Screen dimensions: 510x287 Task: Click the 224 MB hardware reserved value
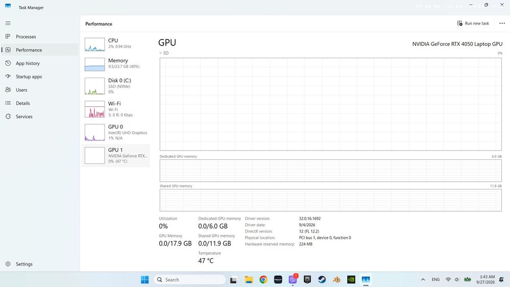pyautogui.click(x=305, y=244)
